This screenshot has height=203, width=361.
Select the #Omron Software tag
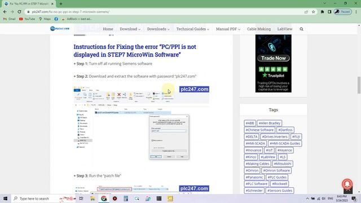pos(276,170)
